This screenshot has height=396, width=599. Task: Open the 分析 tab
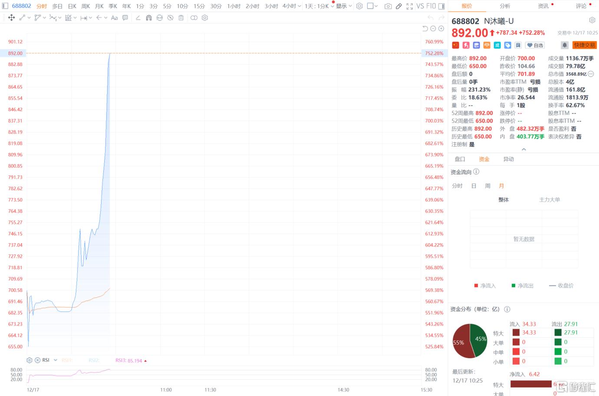505,6
